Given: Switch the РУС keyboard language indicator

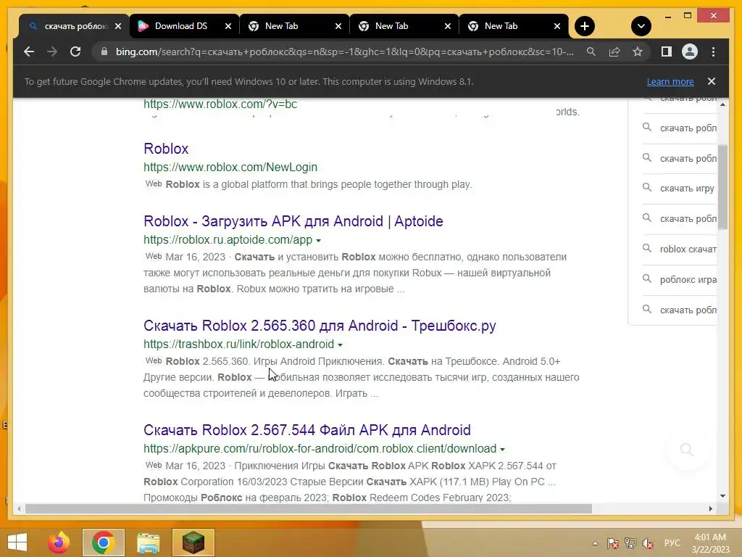Looking at the screenshot, I should 672,543.
